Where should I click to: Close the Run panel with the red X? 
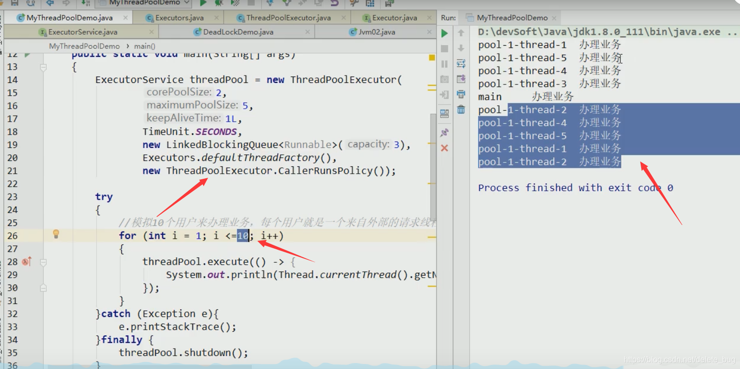pyautogui.click(x=444, y=148)
